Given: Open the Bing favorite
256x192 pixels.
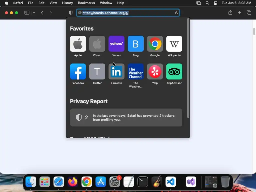Looking at the screenshot, I should point(136,44).
